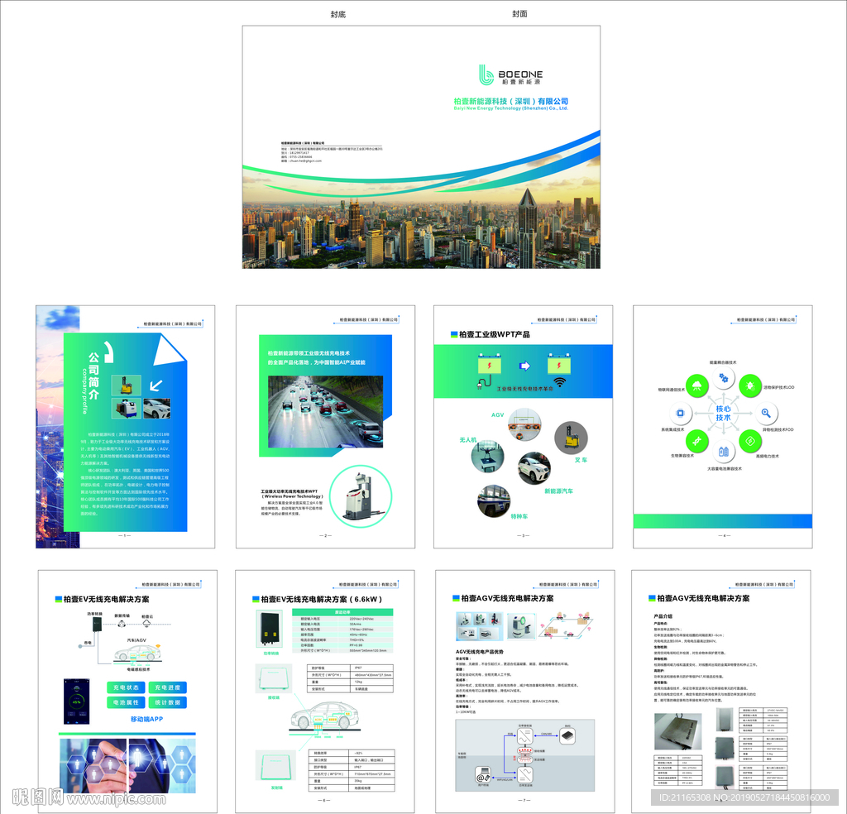847x814 pixels.
Task: Click the circular forklift robot image on page 2
Action: coord(361,496)
